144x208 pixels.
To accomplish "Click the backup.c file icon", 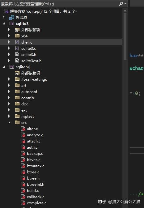I will point(23,154).
